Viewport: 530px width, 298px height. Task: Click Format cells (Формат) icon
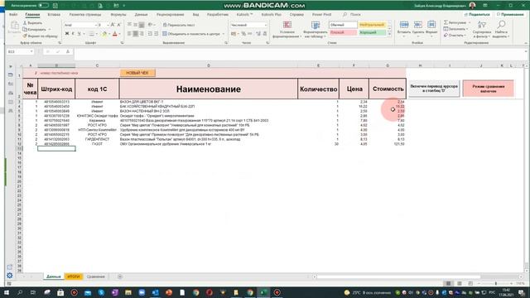431,25
